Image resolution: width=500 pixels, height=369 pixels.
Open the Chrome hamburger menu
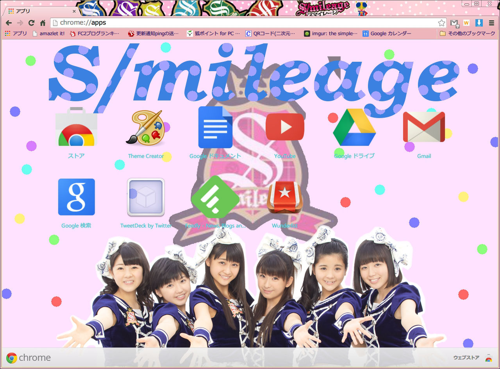click(x=491, y=23)
